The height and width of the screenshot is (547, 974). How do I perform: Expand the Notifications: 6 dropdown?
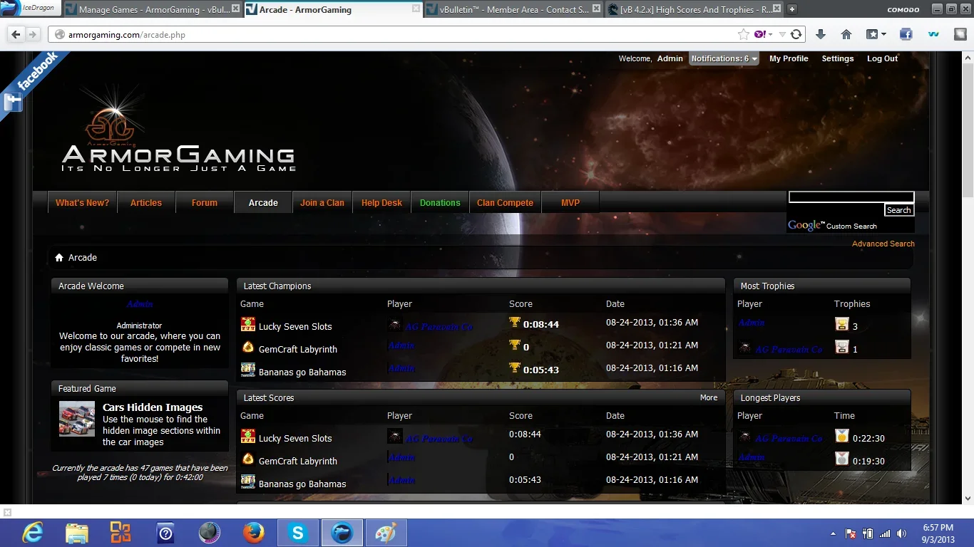coord(724,58)
